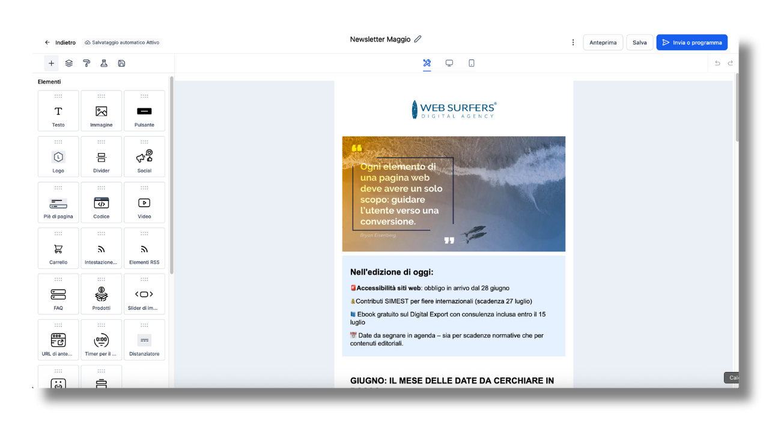Screen dimensions: 769x432
Task: Select the Prodotti element
Action: pyautogui.click(x=102, y=294)
